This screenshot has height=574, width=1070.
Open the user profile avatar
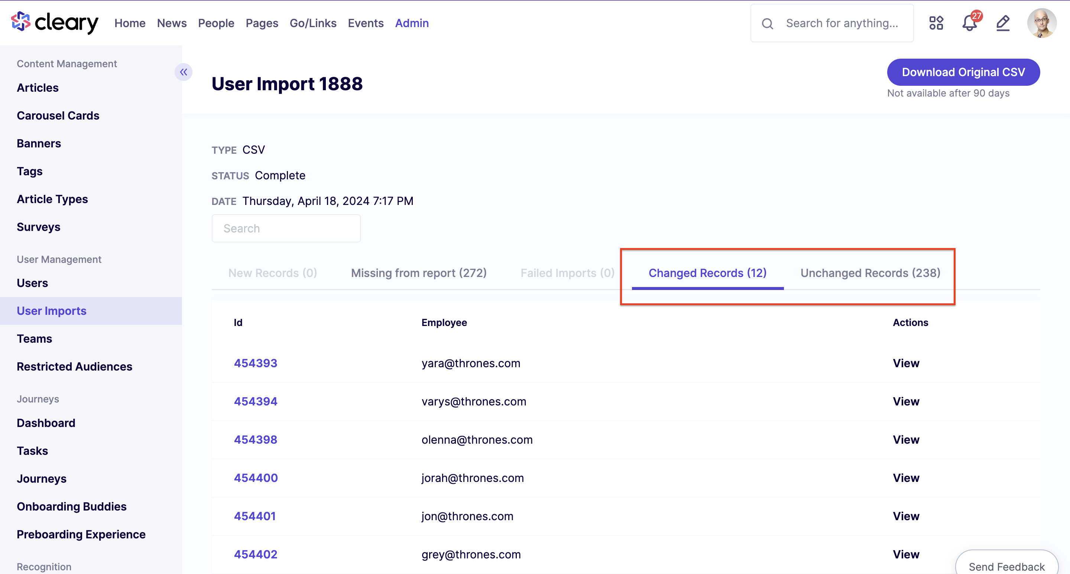(1042, 23)
